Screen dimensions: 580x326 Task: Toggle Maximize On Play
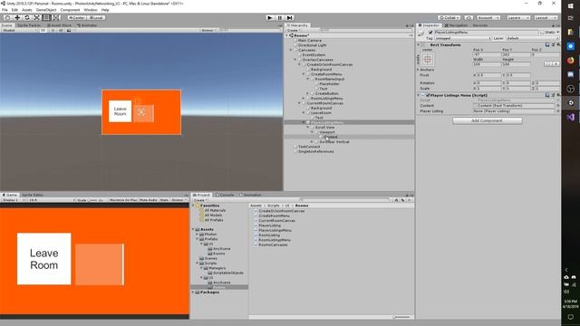[123, 200]
